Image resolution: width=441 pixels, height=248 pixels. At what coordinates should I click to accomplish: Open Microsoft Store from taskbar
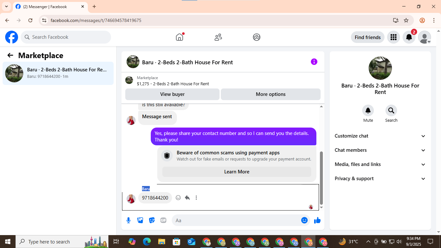pyautogui.click(x=176, y=242)
